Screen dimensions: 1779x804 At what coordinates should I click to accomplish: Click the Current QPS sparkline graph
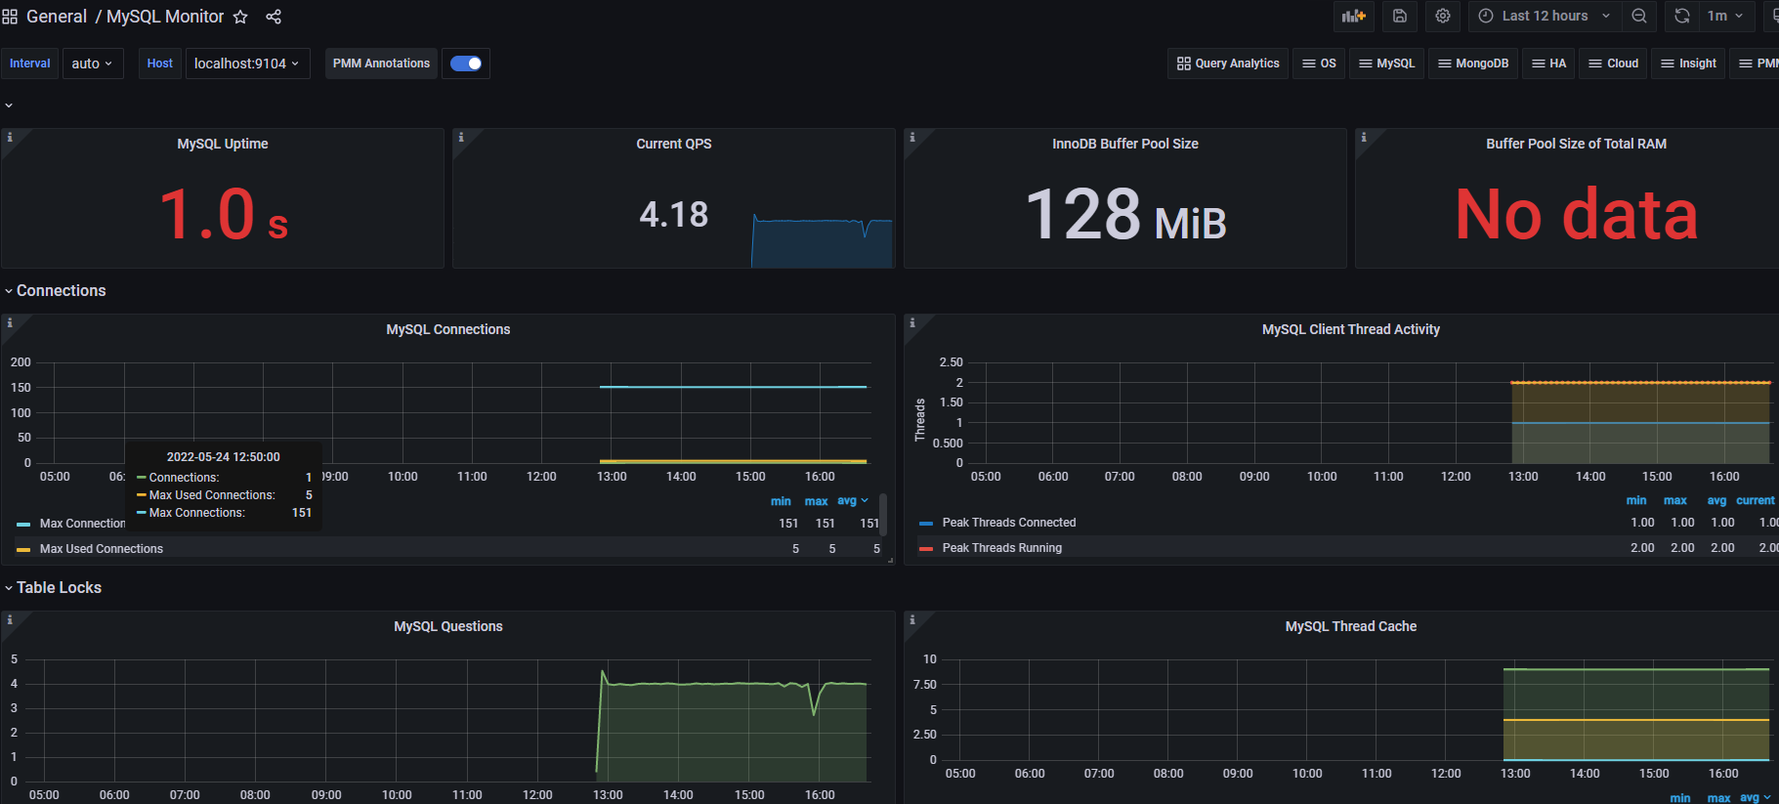(822, 241)
